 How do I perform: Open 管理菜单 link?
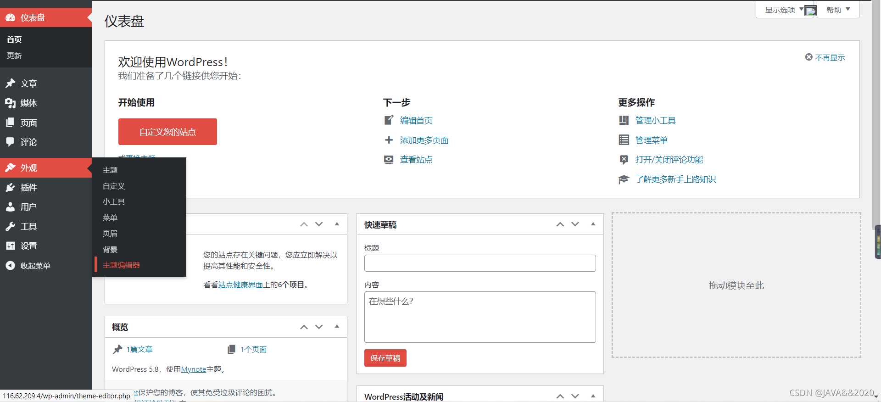click(652, 140)
